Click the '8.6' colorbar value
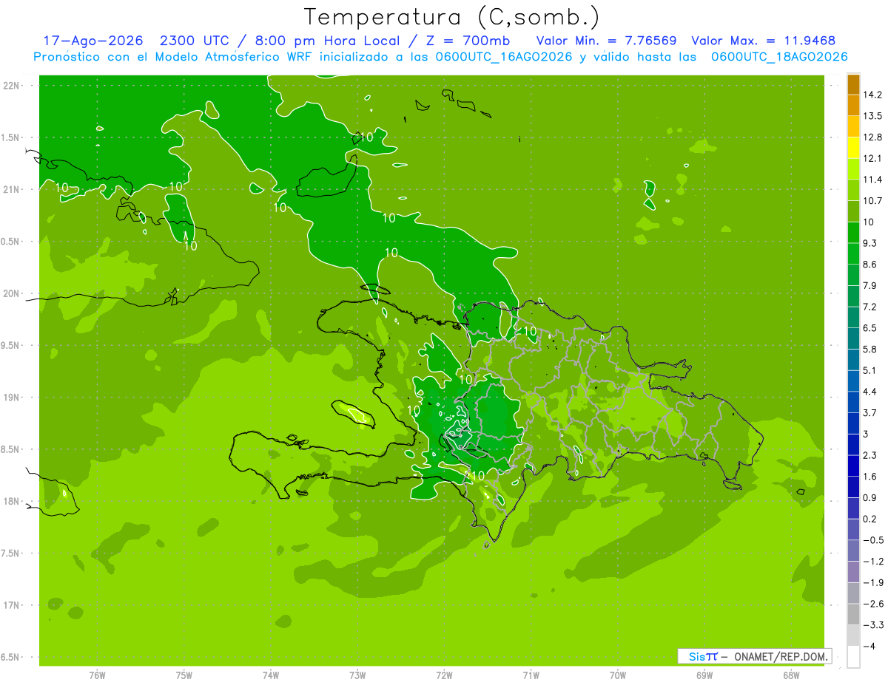 (870, 265)
